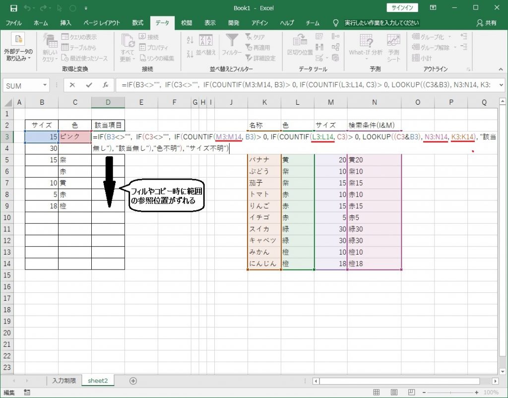Click the リンクの編集 edit links icon

(x=142, y=58)
